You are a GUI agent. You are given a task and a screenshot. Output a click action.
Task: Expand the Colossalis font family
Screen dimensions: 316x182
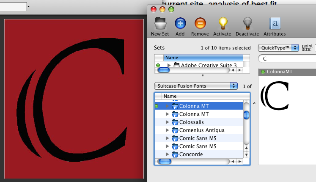[167, 122]
